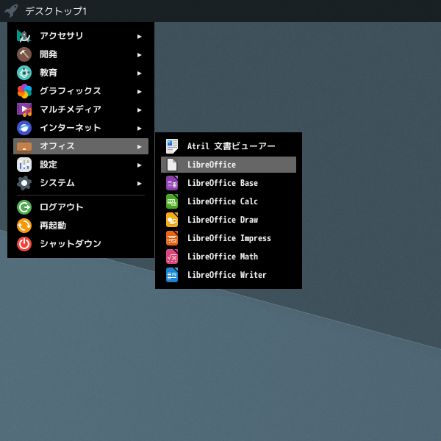Click the Atril document viewer icon
The height and width of the screenshot is (441, 441).
(172, 146)
